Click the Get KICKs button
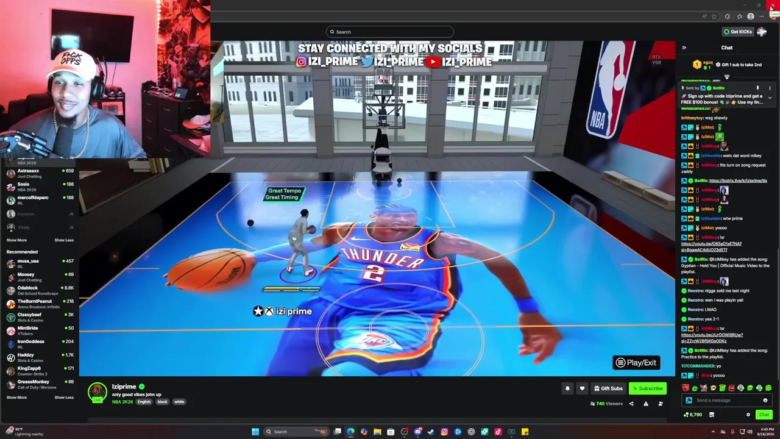Screen dimensions: 780x439 738,32
